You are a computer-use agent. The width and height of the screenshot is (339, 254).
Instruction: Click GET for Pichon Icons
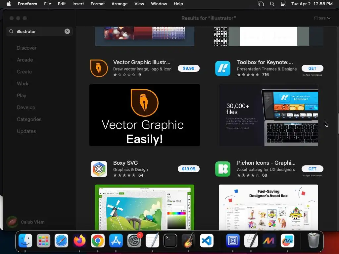(x=313, y=169)
